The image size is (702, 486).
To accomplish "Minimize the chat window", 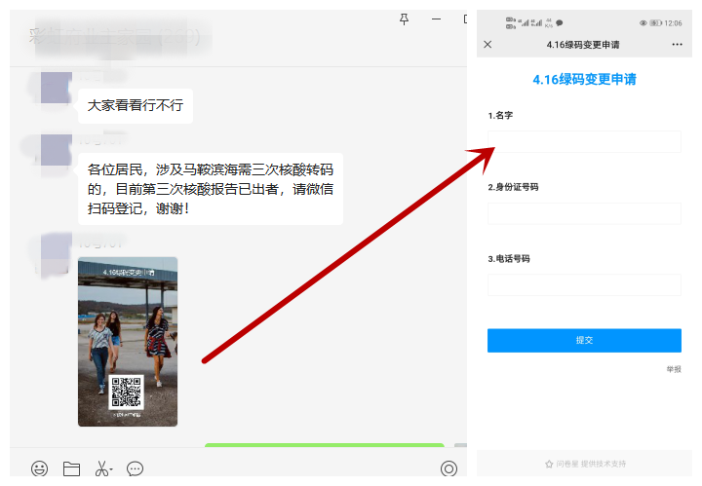I will tap(436, 19).
